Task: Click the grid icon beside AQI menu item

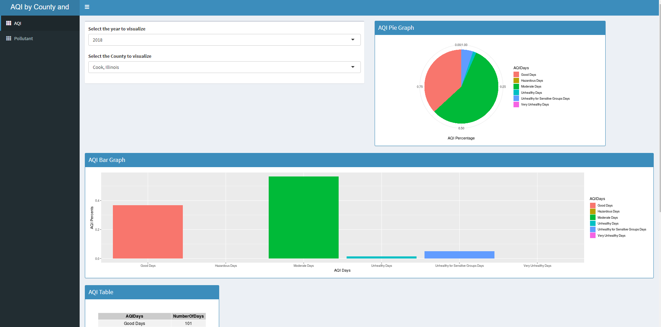Action: pos(9,23)
